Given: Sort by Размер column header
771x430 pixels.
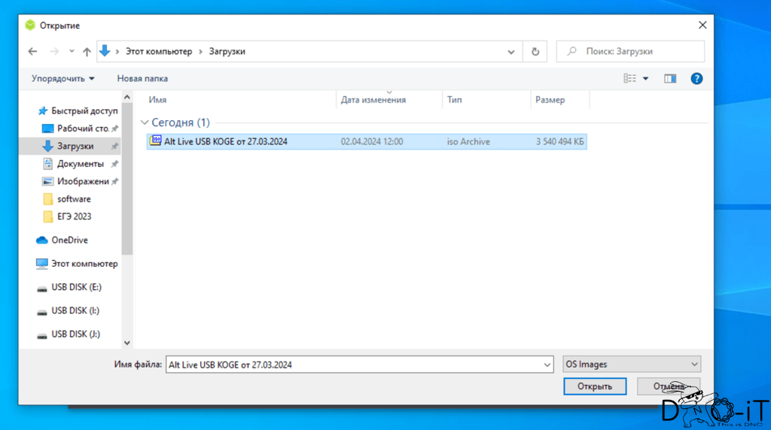Looking at the screenshot, I should click(x=550, y=99).
